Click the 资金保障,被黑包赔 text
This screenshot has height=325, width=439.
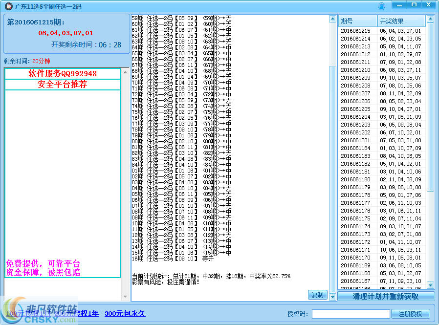[x=43, y=272]
